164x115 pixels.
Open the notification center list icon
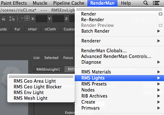click(x=156, y=3)
